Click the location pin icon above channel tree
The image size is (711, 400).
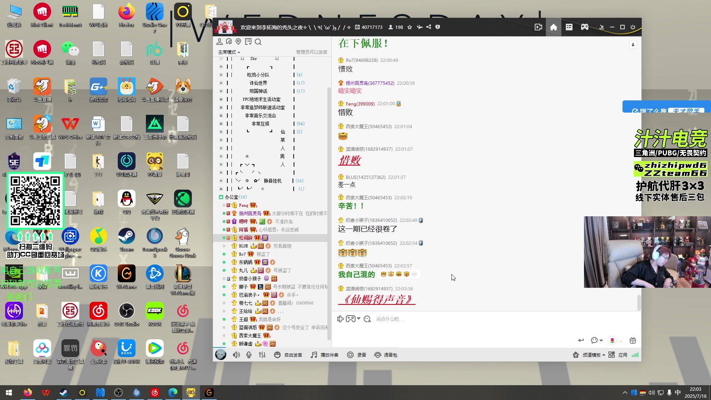point(238,41)
